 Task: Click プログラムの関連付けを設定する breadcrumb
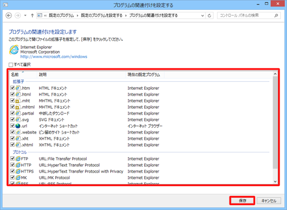pyautogui.click(x=153, y=16)
